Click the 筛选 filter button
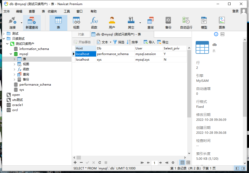This screenshot has width=249, height=173. [x=119, y=42]
